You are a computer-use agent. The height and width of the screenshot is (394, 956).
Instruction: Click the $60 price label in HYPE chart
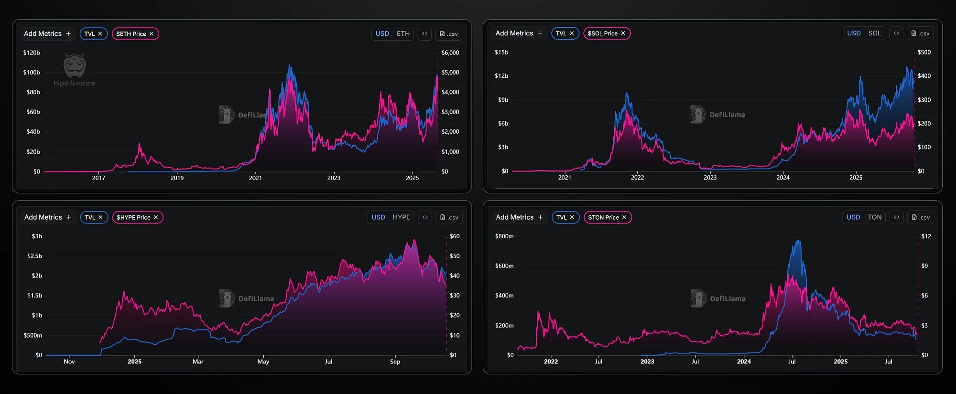pyautogui.click(x=455, y=236)
